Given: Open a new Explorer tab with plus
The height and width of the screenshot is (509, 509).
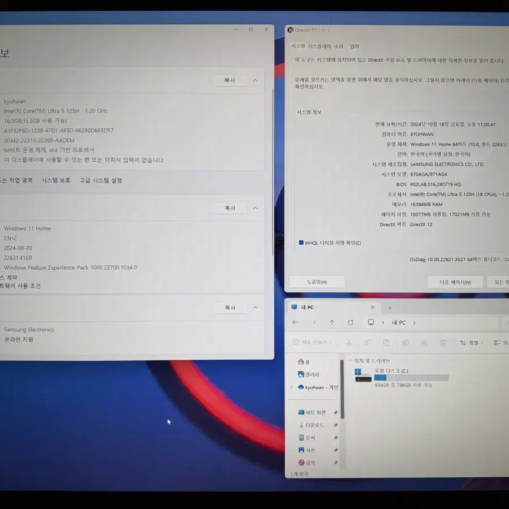Looking at the screenshot, I should pyautogui.click(x=390, y=308).
